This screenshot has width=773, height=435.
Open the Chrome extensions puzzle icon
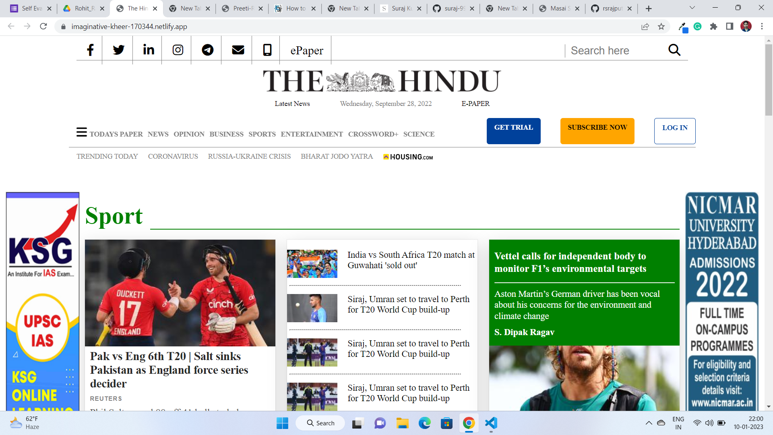click(x=713, y=27)
